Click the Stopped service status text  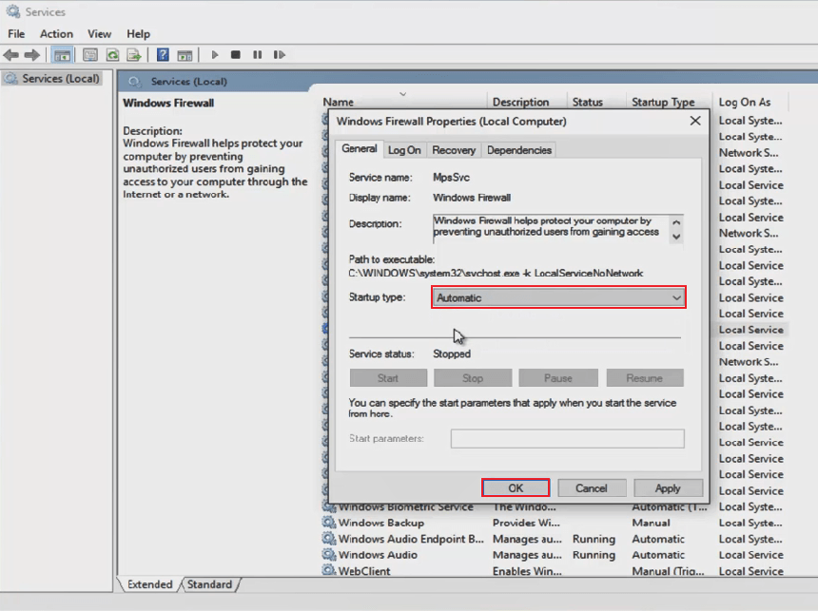[452, 353]
